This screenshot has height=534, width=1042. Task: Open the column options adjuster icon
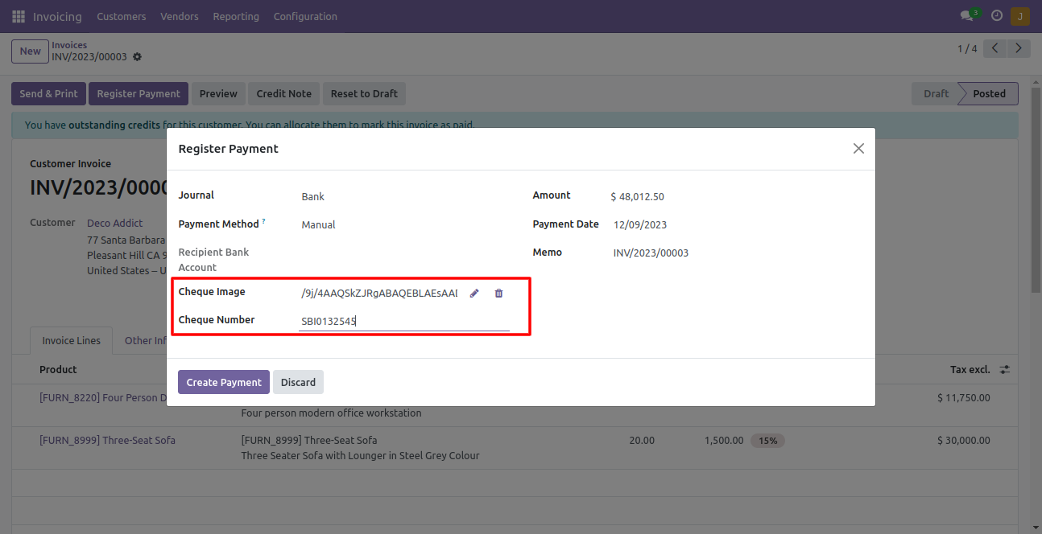pos(1005,370)
